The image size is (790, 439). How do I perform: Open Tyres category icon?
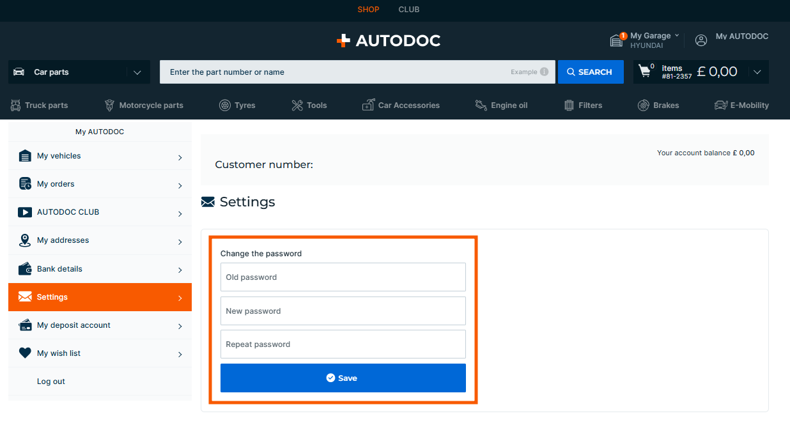[225, 105]
